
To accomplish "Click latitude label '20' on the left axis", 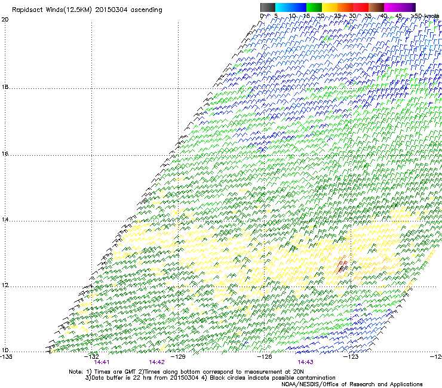I will pos(5,20).
